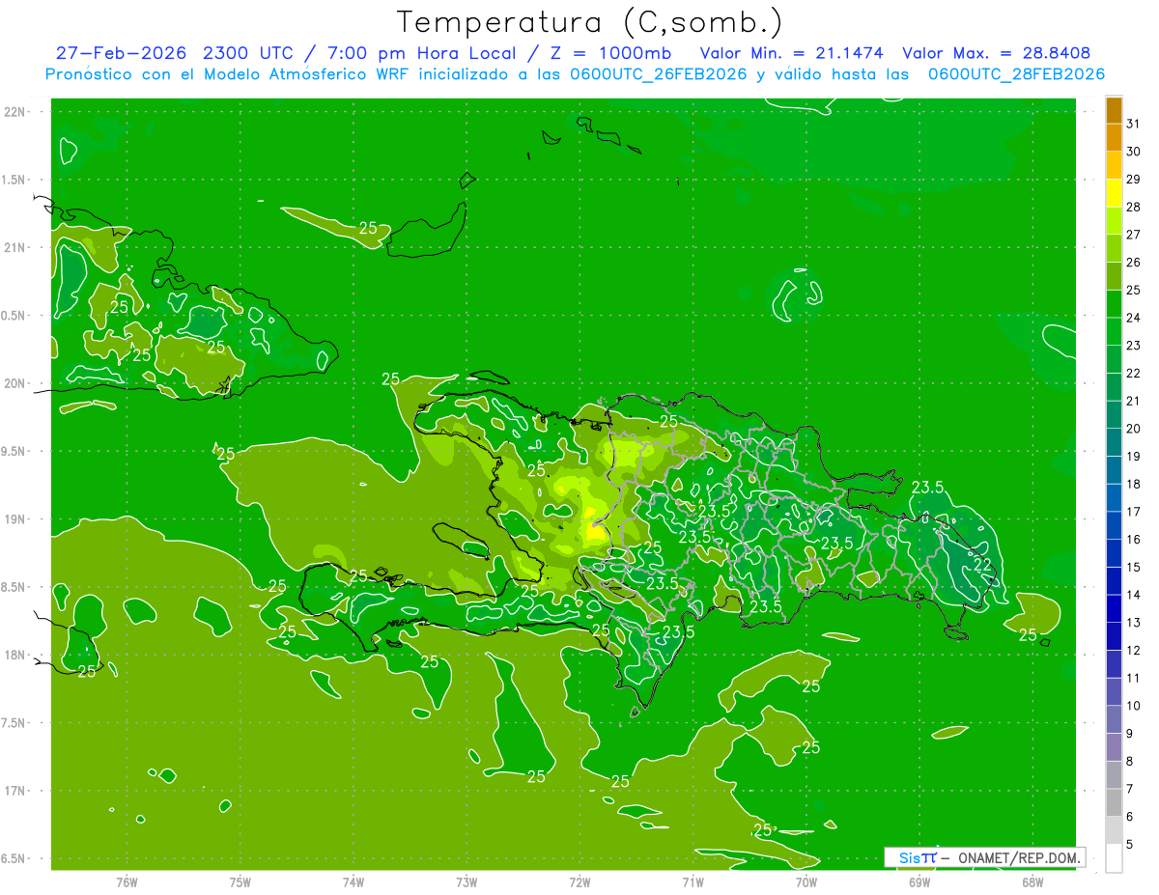Click the dark blue swatch between 12 and 13
1159x895 pixels.
[1114, 636]
